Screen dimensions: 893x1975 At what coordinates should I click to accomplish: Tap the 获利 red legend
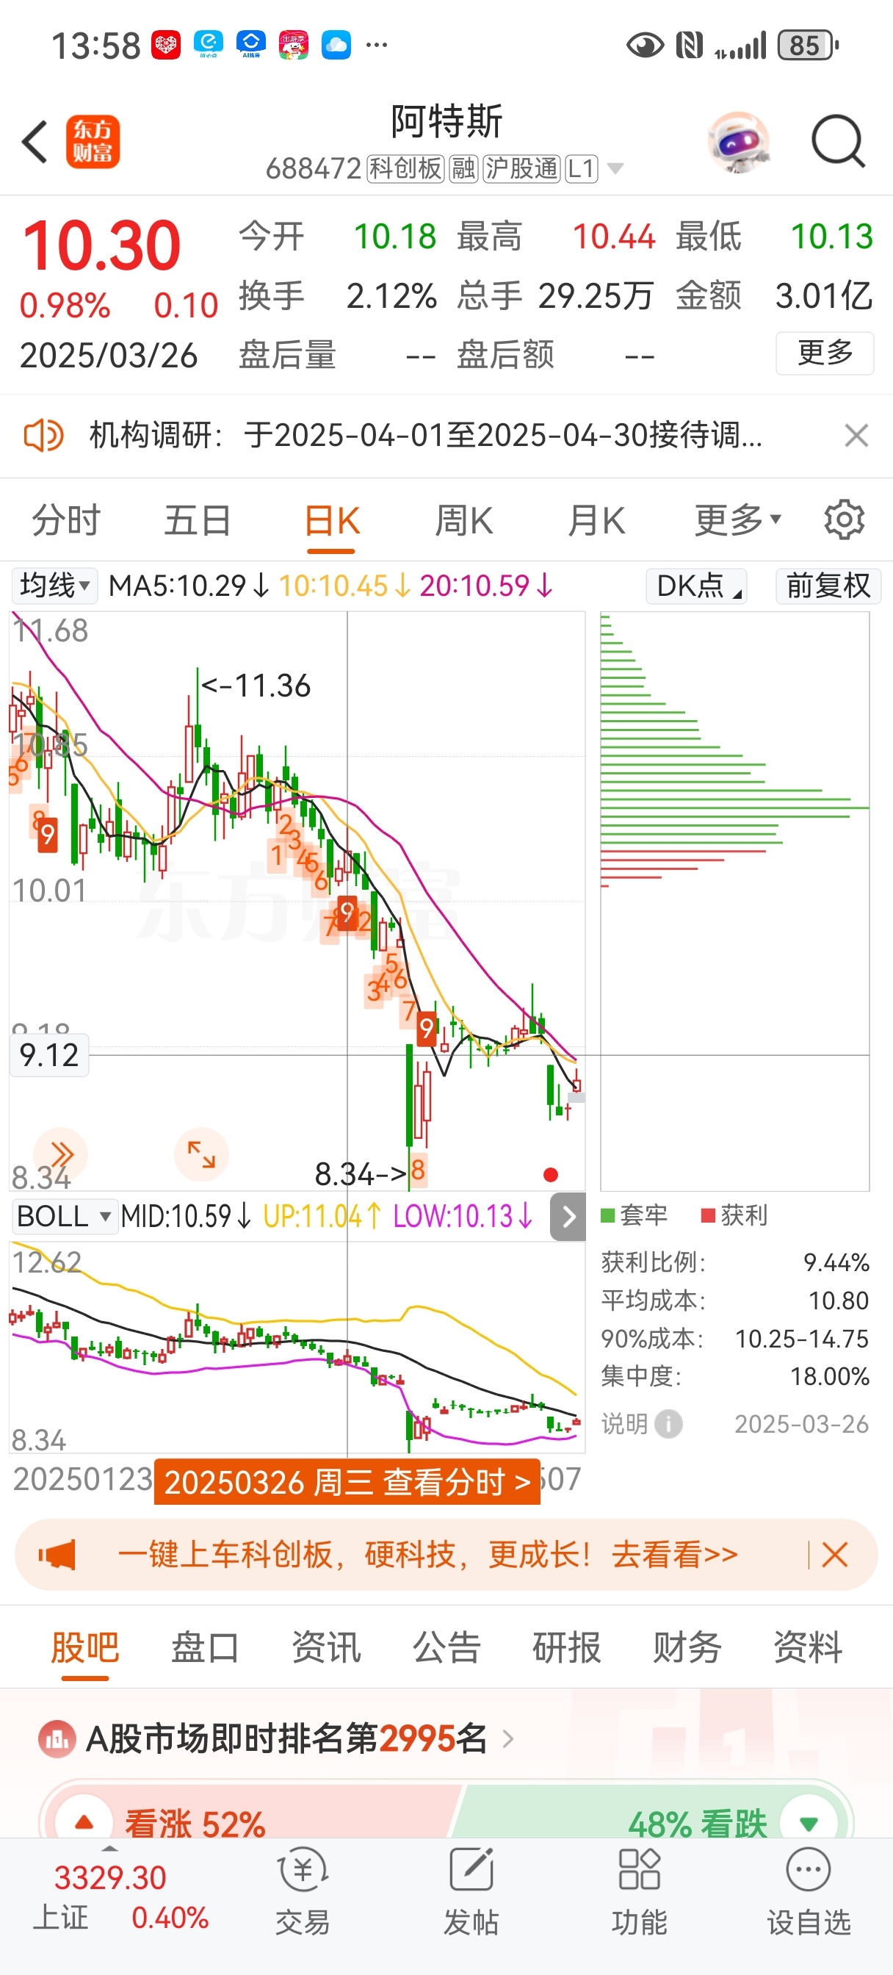(734, 1215)
